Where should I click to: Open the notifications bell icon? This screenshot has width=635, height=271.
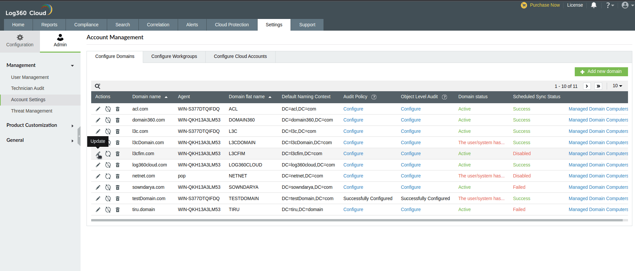coord(594,5)
